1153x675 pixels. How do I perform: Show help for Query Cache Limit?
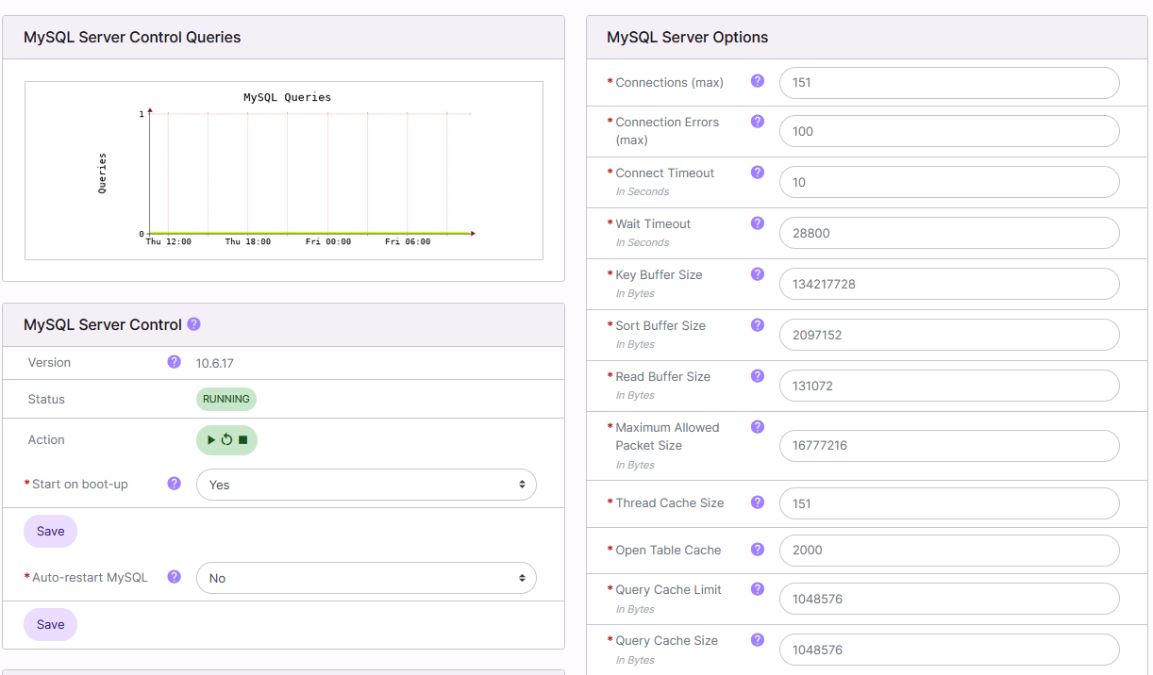pos(757,588)
